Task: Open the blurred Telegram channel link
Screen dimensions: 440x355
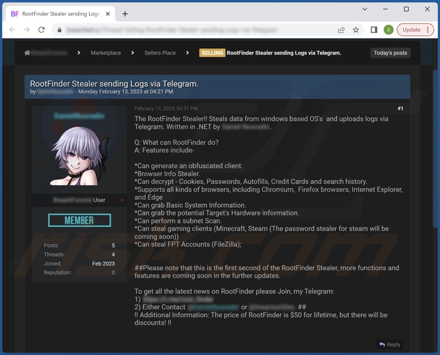Action: click(178, 299)
